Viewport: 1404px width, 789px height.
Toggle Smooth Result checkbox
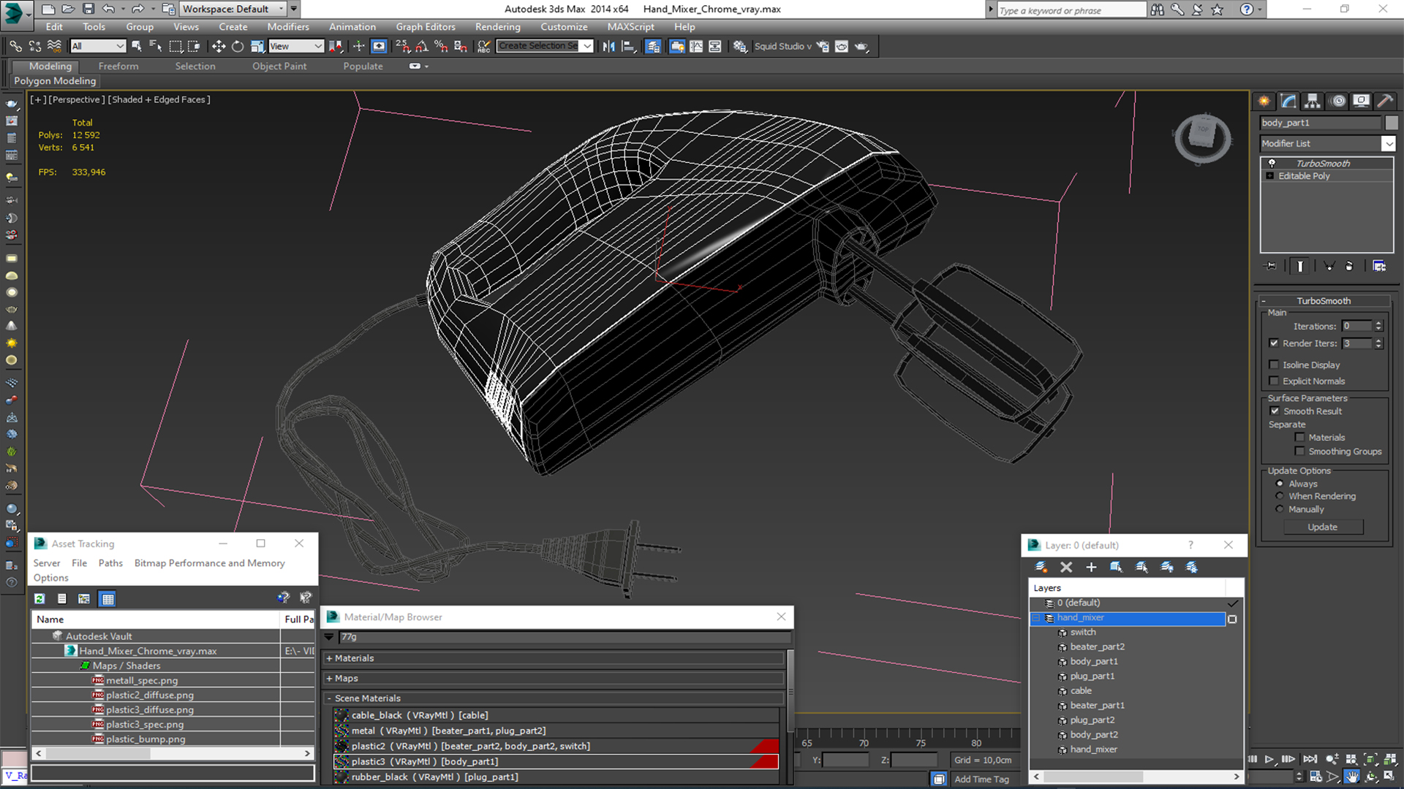1275,411
